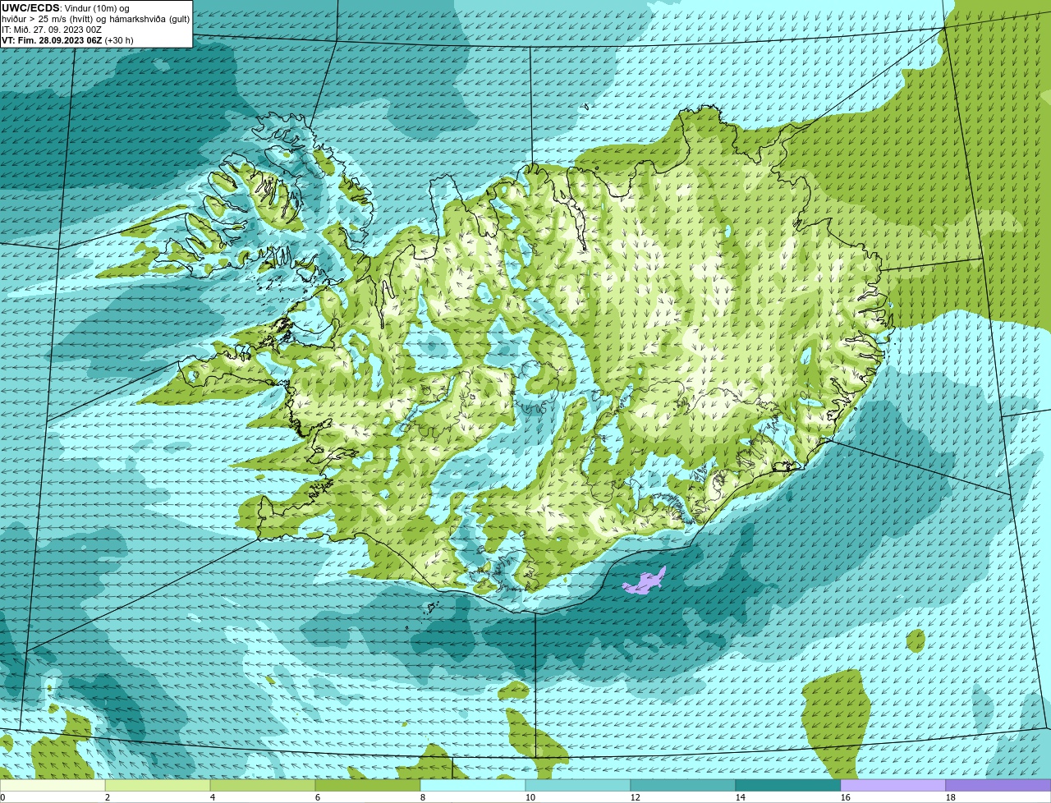Choose the 6–8 olive green legend swatch
Viewport: 1051px width, 803px height.
pyautogui.click(x=369, y=785)
